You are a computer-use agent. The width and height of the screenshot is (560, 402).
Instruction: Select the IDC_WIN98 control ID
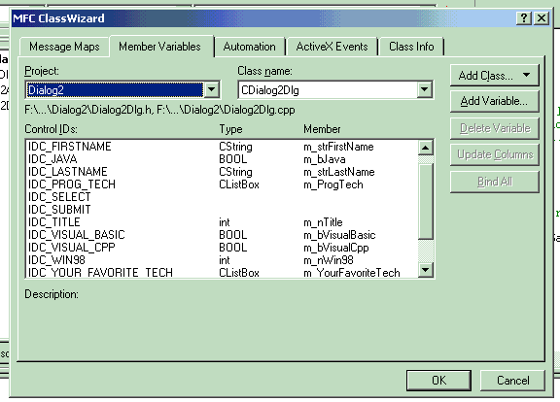[56, 260]
